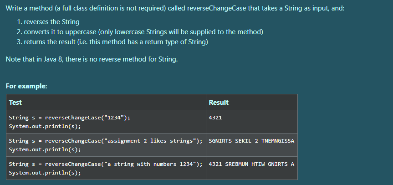The height and width of the screenshot is (185, 393).
Task: Click System.out.println(s); in second test row
Action: [45, 150]
